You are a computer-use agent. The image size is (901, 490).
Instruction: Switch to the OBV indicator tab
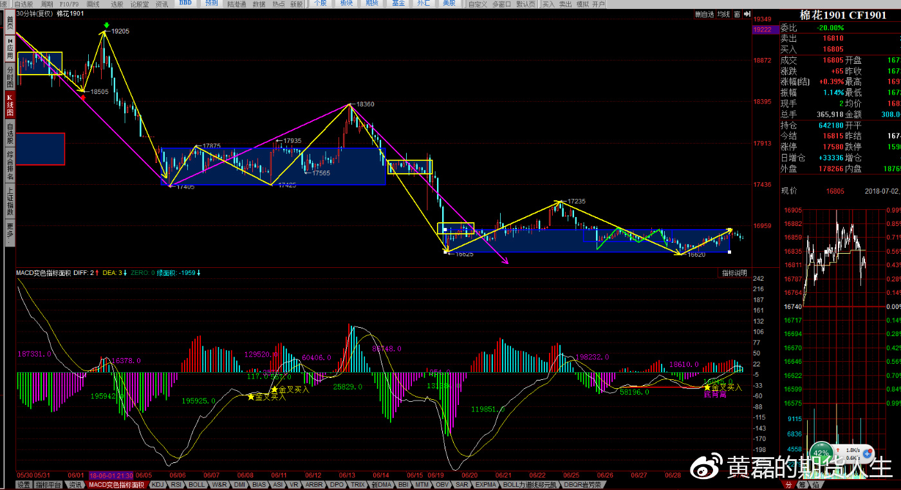442,485
